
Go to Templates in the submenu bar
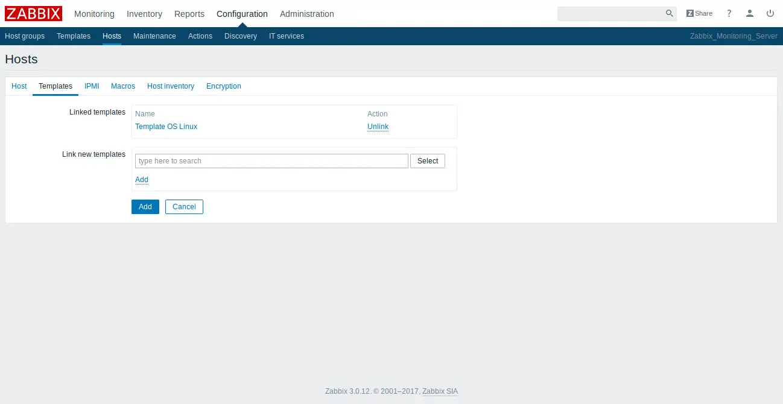(x=74, y=36)
